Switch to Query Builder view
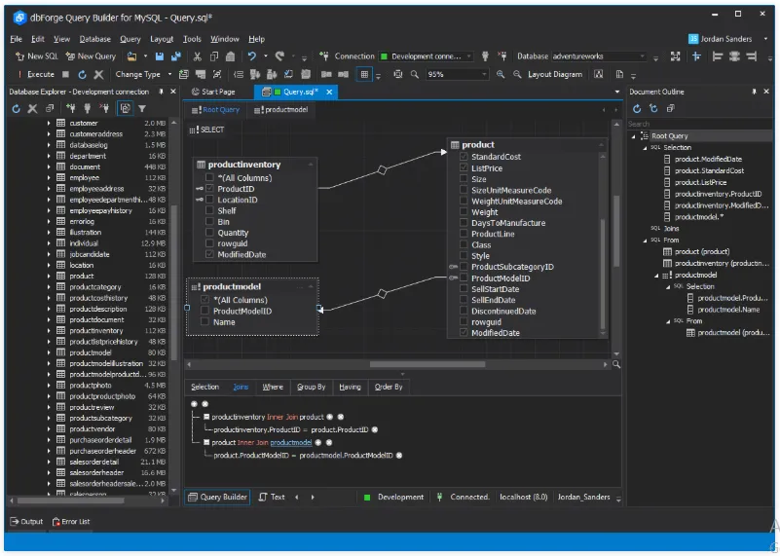 [217, 497]
